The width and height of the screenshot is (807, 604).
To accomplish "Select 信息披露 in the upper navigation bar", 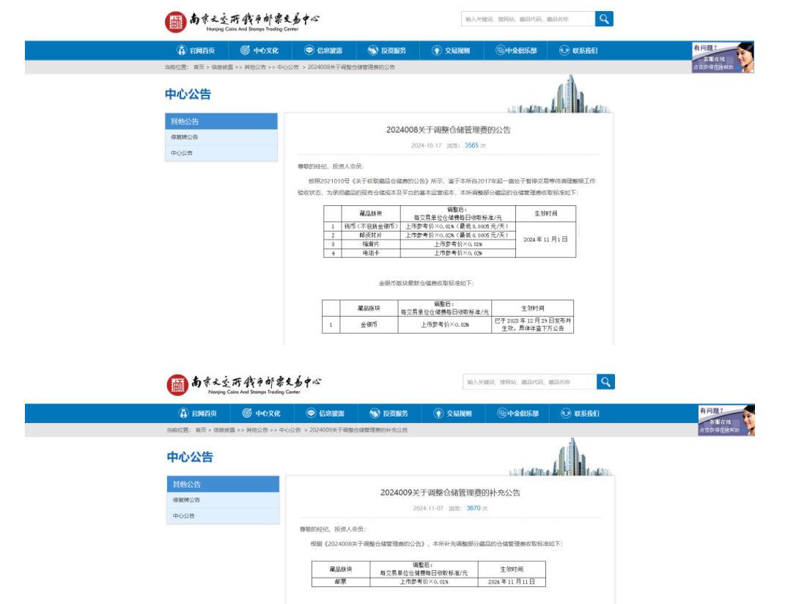I will click(x=323, y=51).
